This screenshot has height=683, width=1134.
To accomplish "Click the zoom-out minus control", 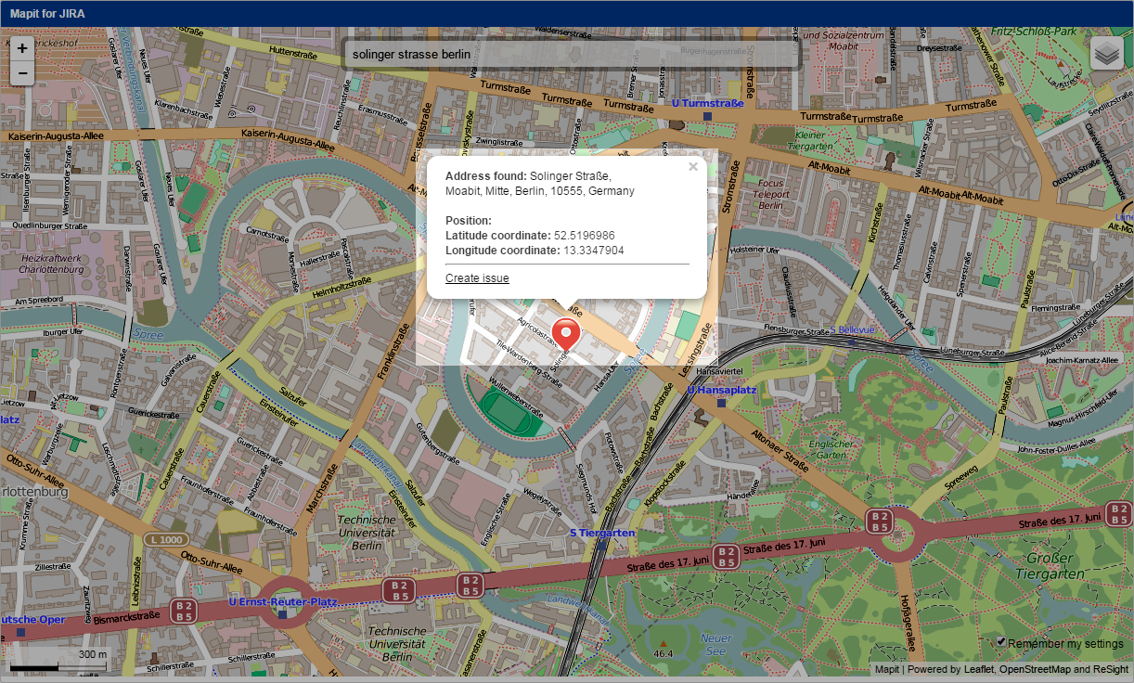I will pyautogui.click(x=20, y=72).
